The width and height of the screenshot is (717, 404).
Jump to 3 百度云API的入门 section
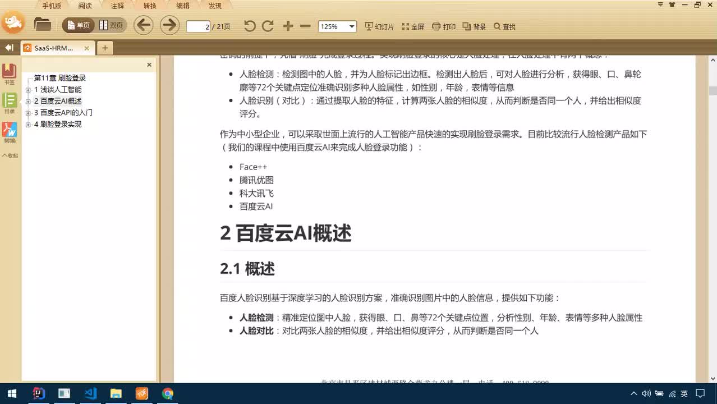click(63, 113)
